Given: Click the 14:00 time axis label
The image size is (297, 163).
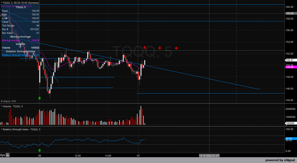Looking at the screenshot, I should 108,156.
